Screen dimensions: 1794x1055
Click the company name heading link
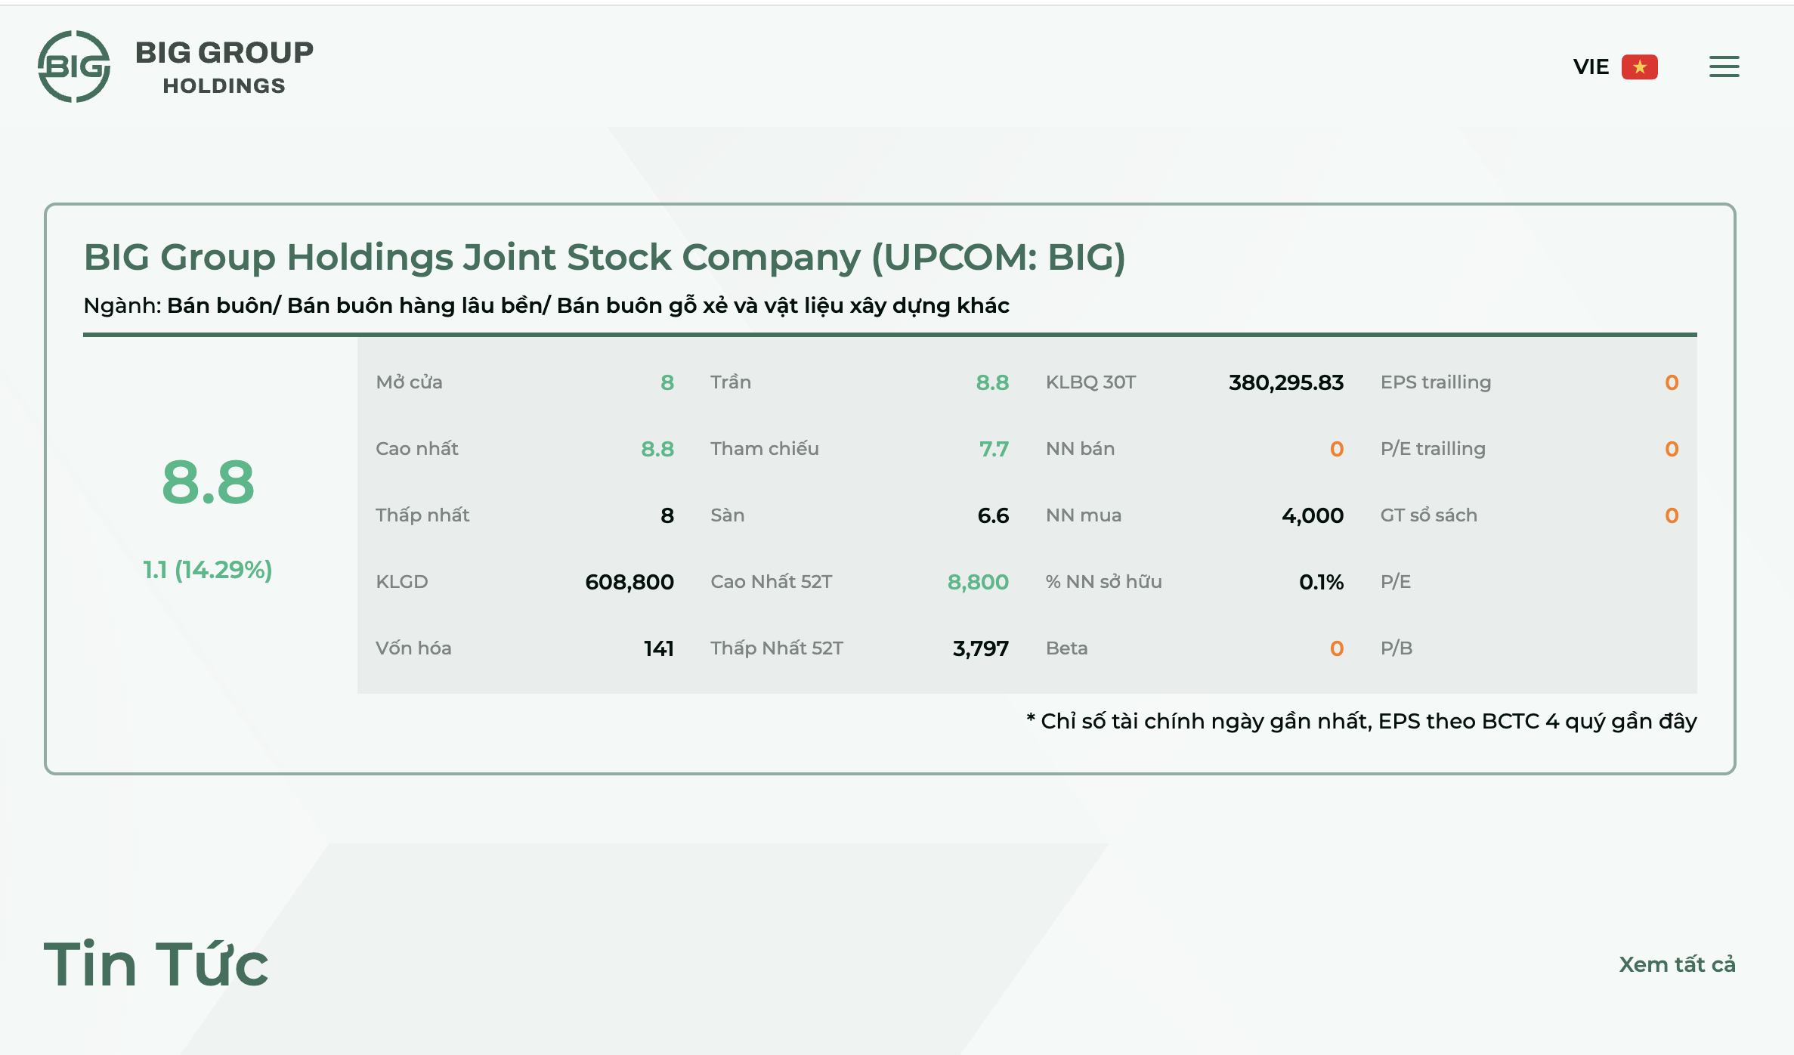(605, 257)
